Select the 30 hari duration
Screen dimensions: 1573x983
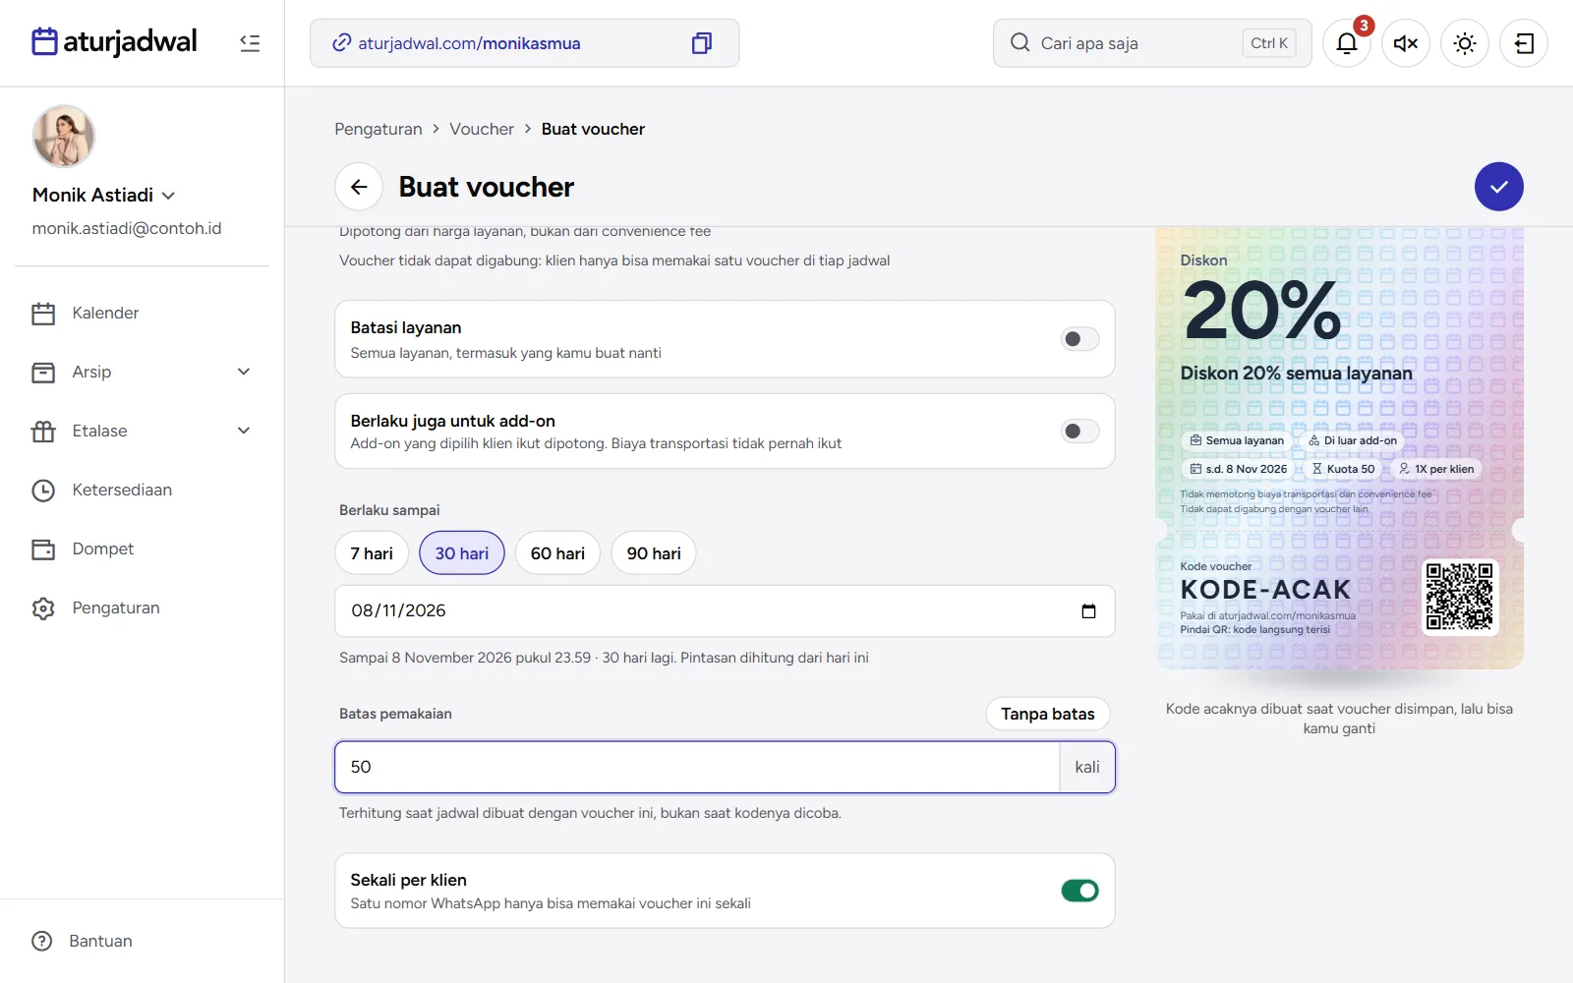pos(462,553)
